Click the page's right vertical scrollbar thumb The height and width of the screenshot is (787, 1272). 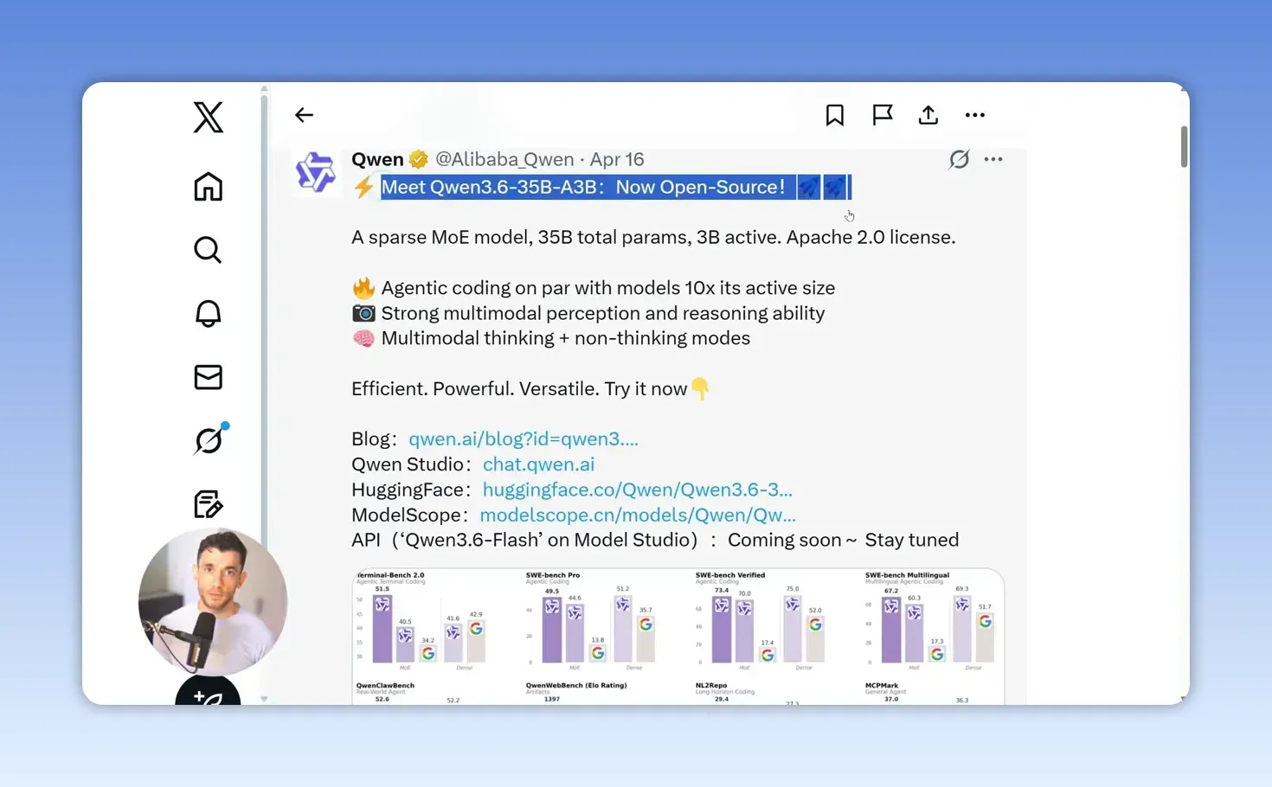click(1184, 147)
